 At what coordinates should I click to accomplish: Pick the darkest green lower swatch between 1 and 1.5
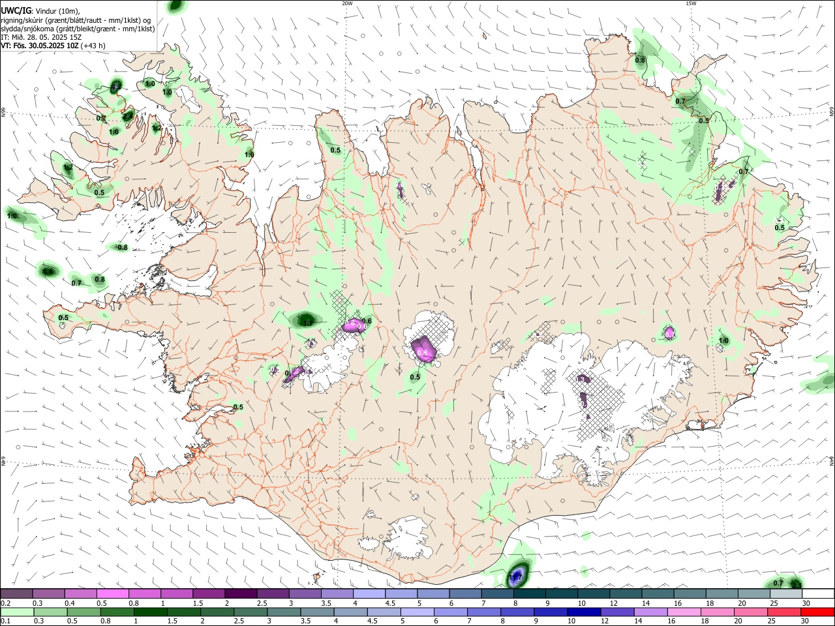(150, 612)
